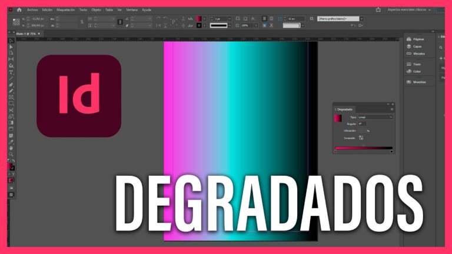Select the Gap tool
Viewport: 452px width, 254px height.
(11, 59)
